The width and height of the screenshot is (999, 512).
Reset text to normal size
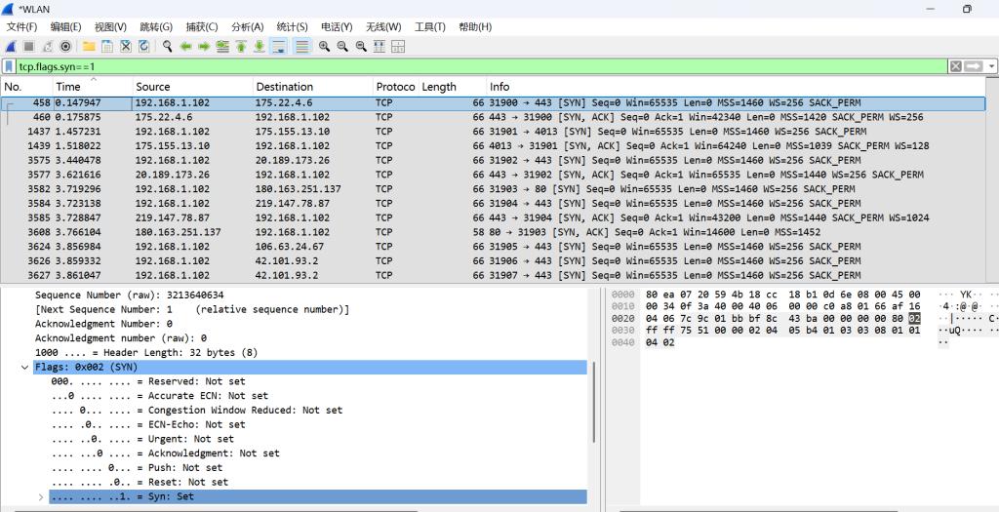(x=361, y=47)
